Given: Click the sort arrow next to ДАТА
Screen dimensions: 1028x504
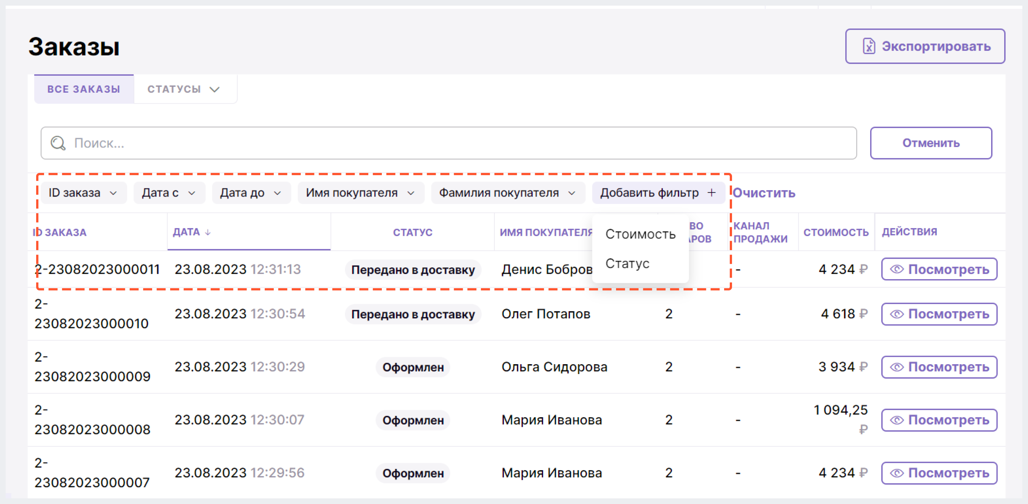Looking at the screenshot, I should tap(208, 232).
